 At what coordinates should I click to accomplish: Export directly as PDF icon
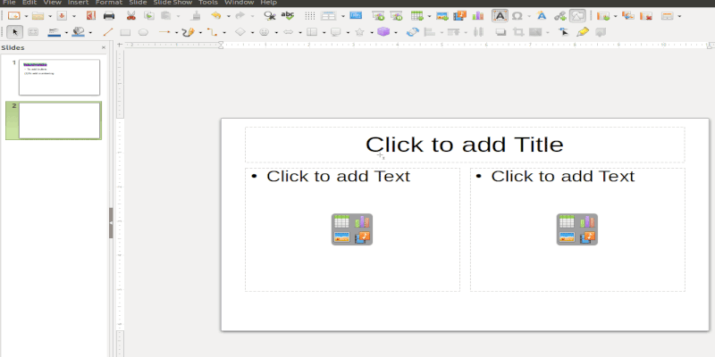[91, 16]
